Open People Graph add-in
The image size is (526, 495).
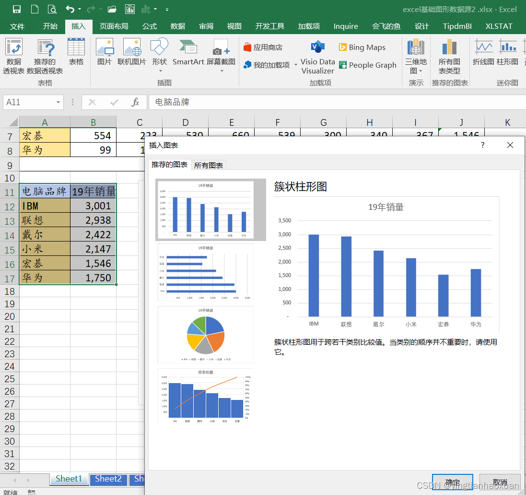click(x=368, y=65)
